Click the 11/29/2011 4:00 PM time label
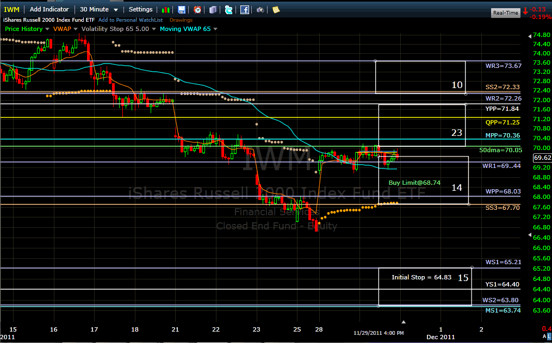The height and width of the screenshot is (343, 552). [x=379, y=333]
